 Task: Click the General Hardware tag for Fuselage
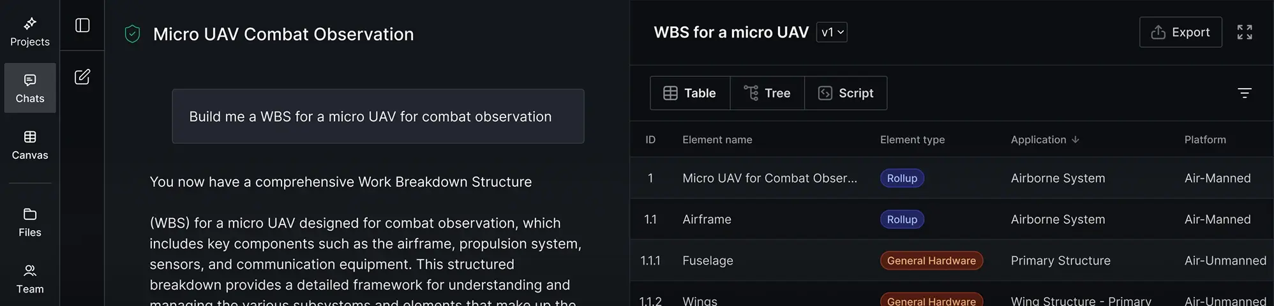click(931, 261)
